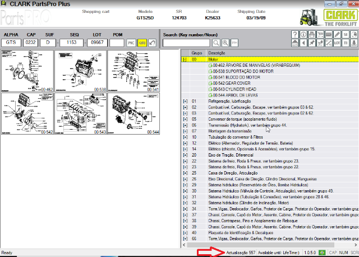359x257 pixels.
Task: Expand group 12 Elétrico (Alternador)
Action: [x=185, y=143]
